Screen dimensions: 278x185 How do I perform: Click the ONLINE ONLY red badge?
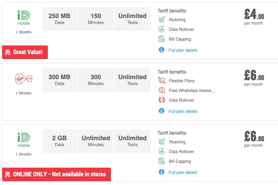click(57, 174)
